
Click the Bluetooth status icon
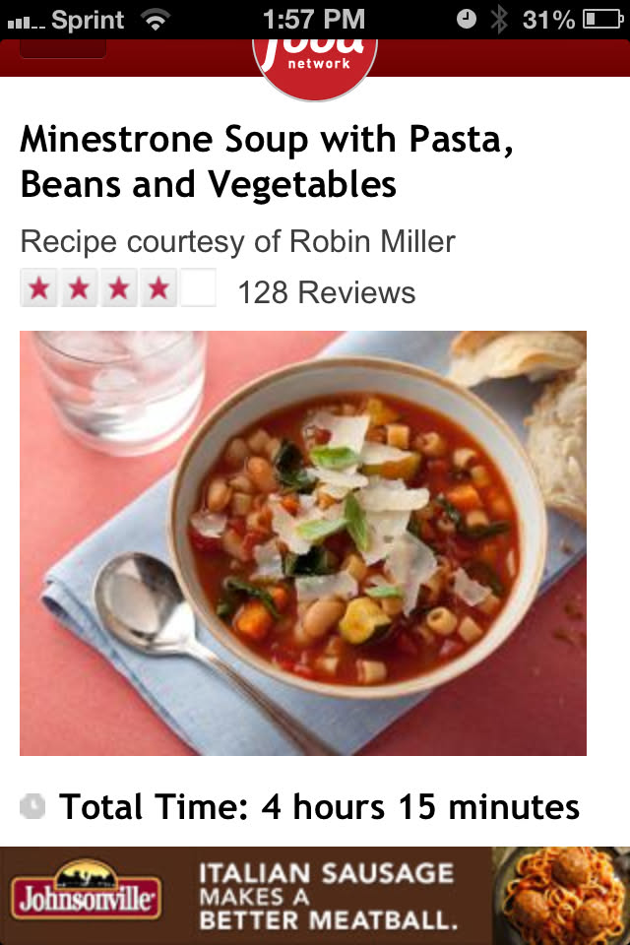click(x=499, y=19)
